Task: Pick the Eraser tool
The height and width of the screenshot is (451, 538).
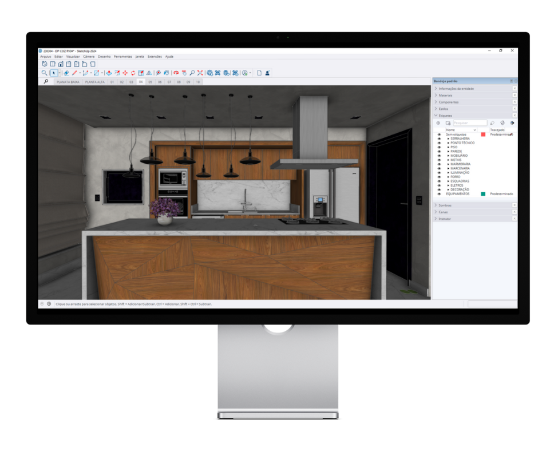Action: 66,73
